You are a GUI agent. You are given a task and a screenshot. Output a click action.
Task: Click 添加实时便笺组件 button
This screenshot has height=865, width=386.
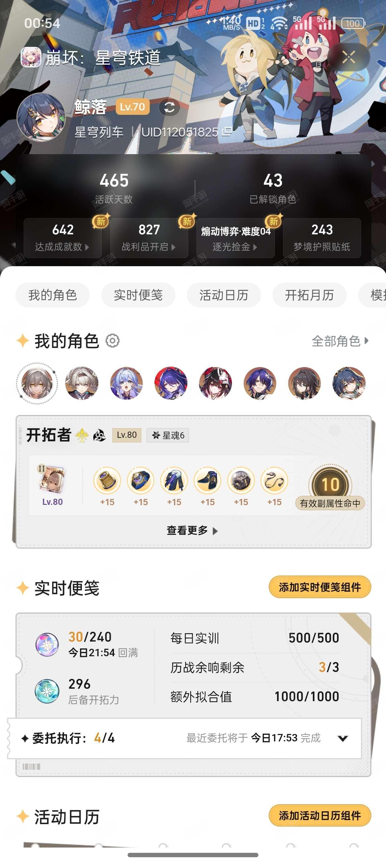click(320, 587)
